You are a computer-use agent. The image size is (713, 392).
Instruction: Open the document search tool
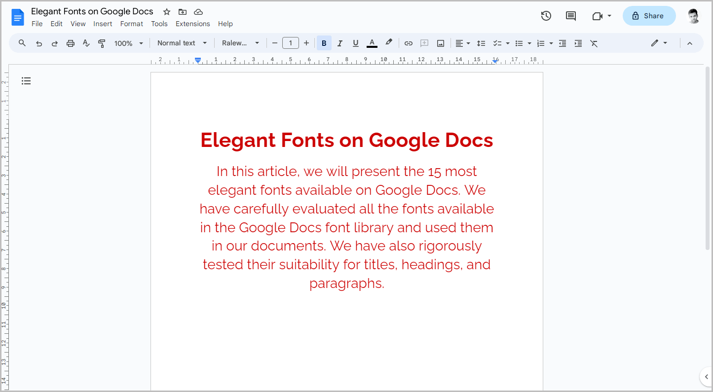point(22,43)
